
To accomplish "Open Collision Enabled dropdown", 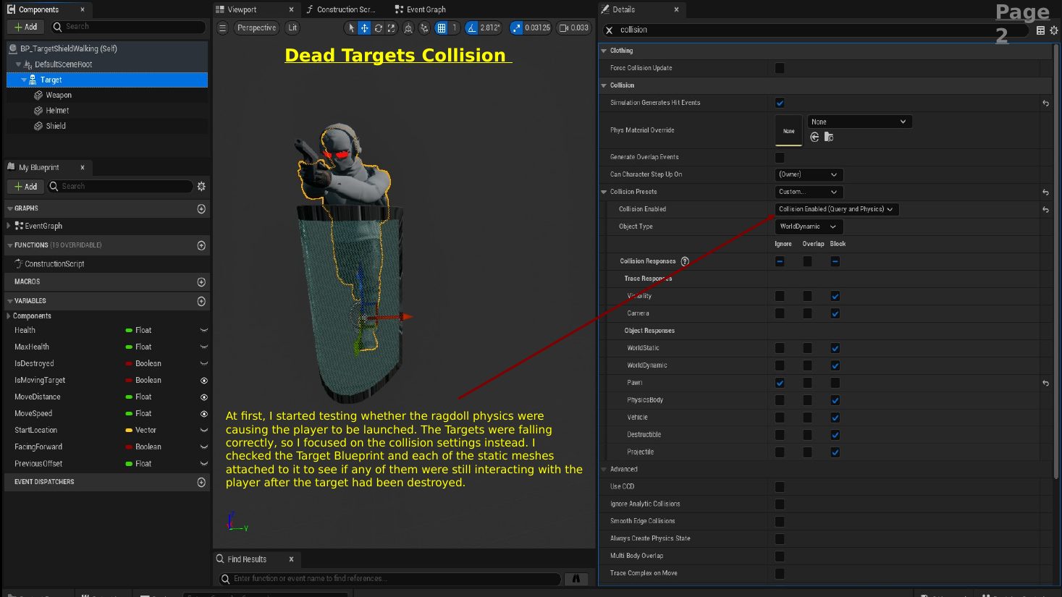I will click(x=837, y=209).
